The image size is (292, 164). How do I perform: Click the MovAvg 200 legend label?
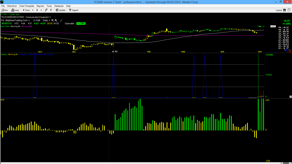point(27,26)
